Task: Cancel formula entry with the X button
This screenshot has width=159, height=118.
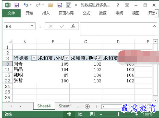Action: 51,26
